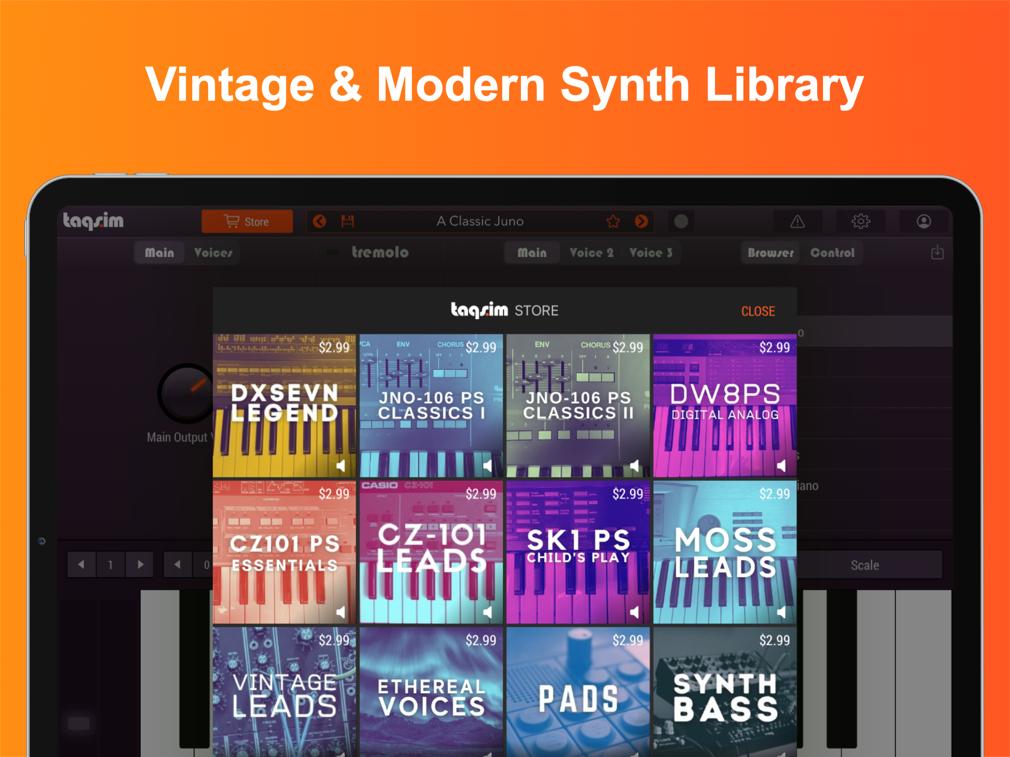Screen dimensions: 1010x757
Task: Open the Browser tab
Action: [771, 252]
